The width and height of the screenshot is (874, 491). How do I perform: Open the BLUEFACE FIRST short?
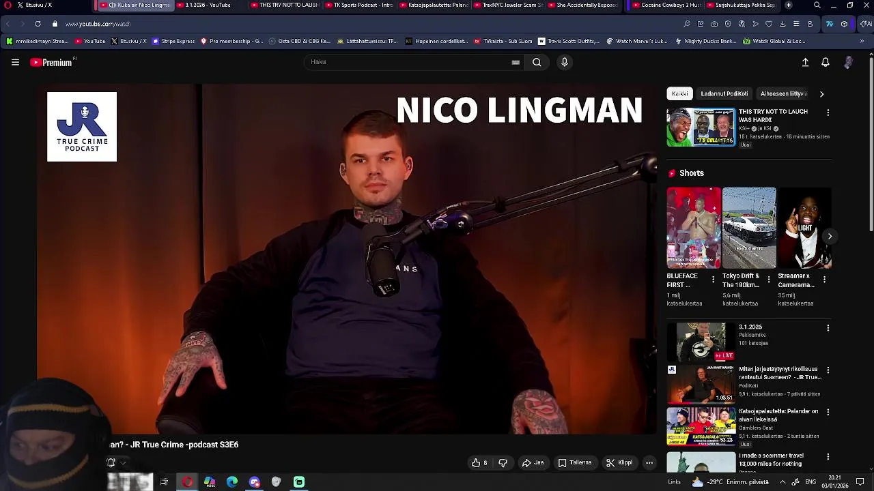point(694,228)
